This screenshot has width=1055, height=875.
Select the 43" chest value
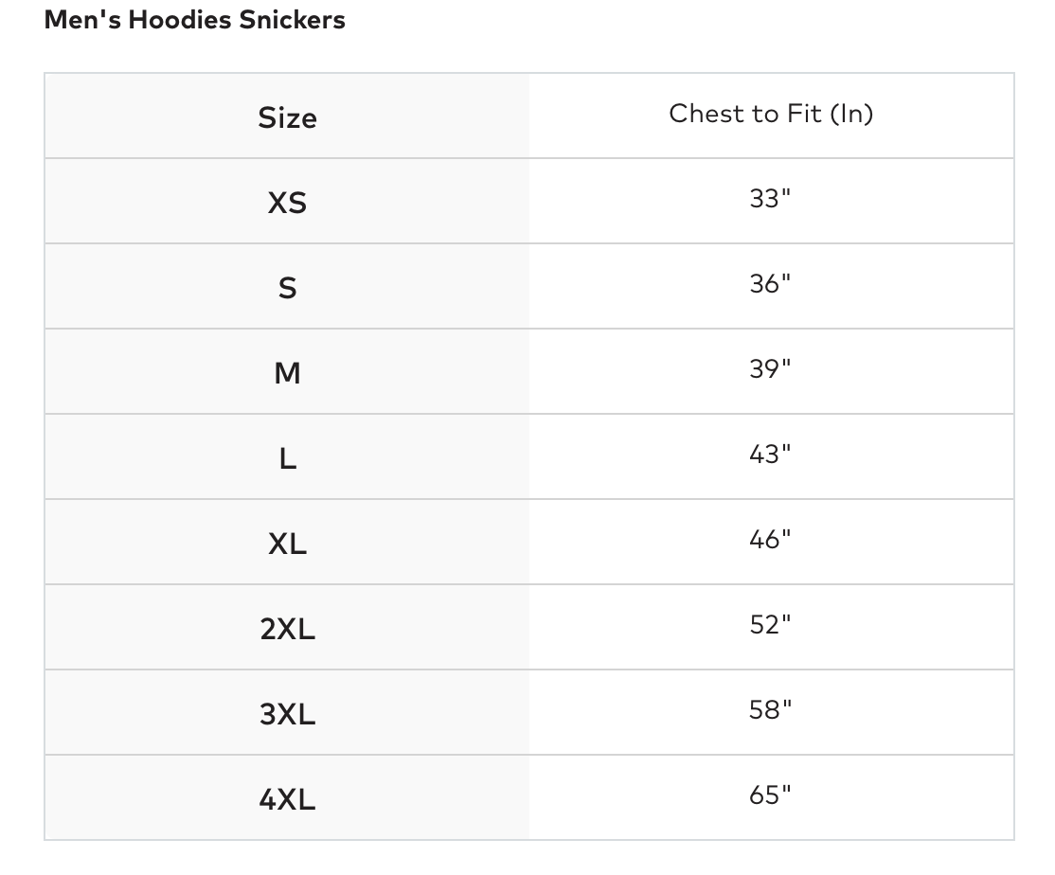pos(770,455)
